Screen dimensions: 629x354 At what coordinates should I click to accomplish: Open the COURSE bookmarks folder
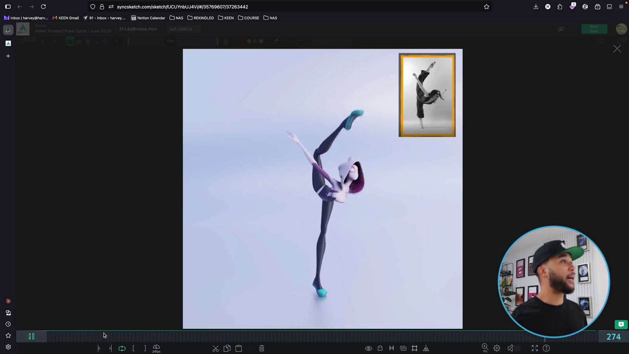249,18
